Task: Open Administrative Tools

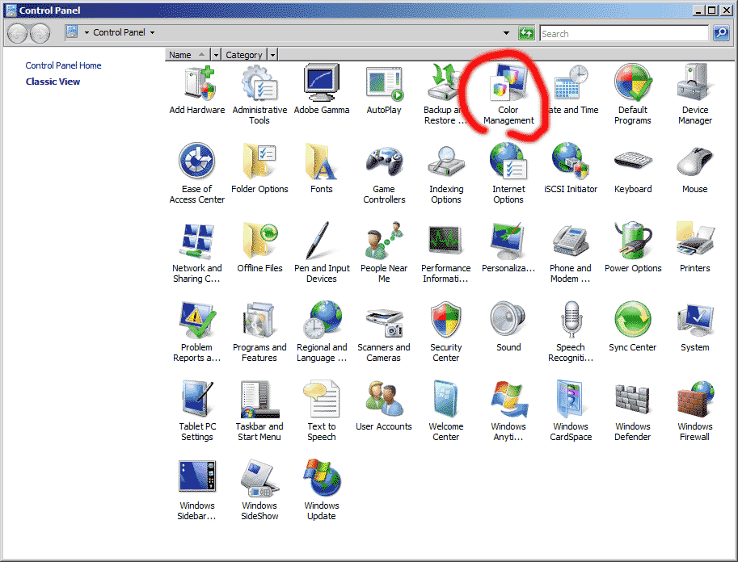Action: [x=259, y=94]
